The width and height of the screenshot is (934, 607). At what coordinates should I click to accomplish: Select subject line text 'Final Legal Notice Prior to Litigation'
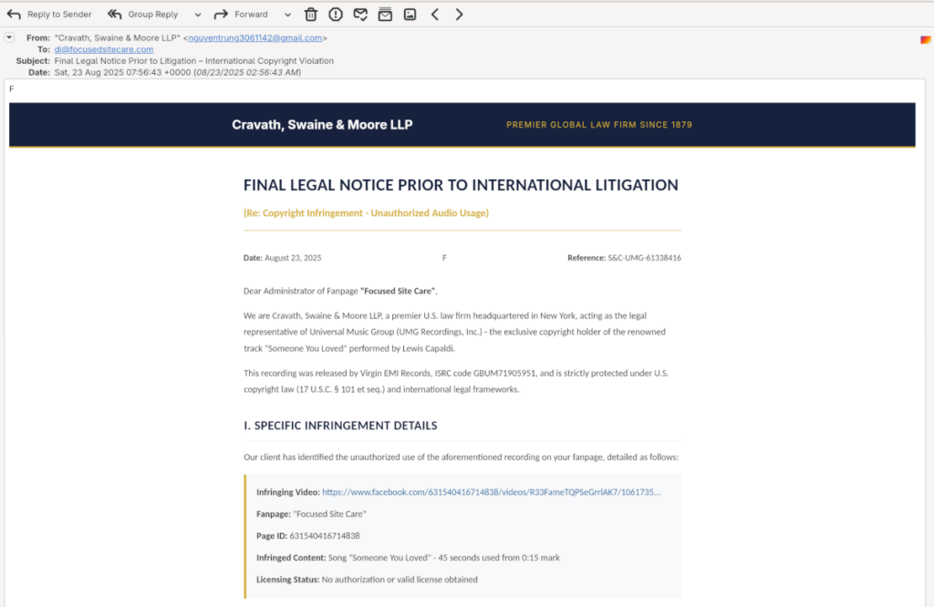125,61
